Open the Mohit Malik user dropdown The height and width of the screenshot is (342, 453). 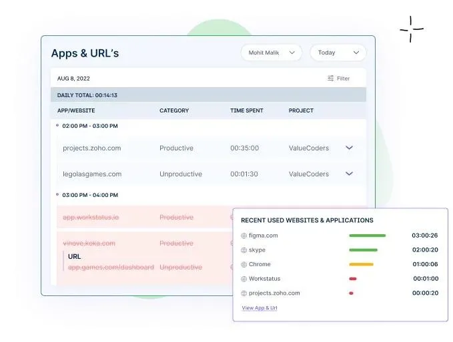click(x=271, y=53)
